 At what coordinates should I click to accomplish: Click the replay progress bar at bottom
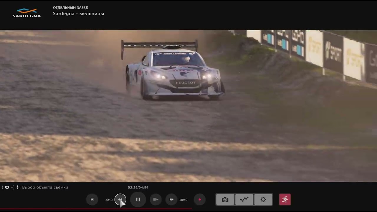(188, 209)
